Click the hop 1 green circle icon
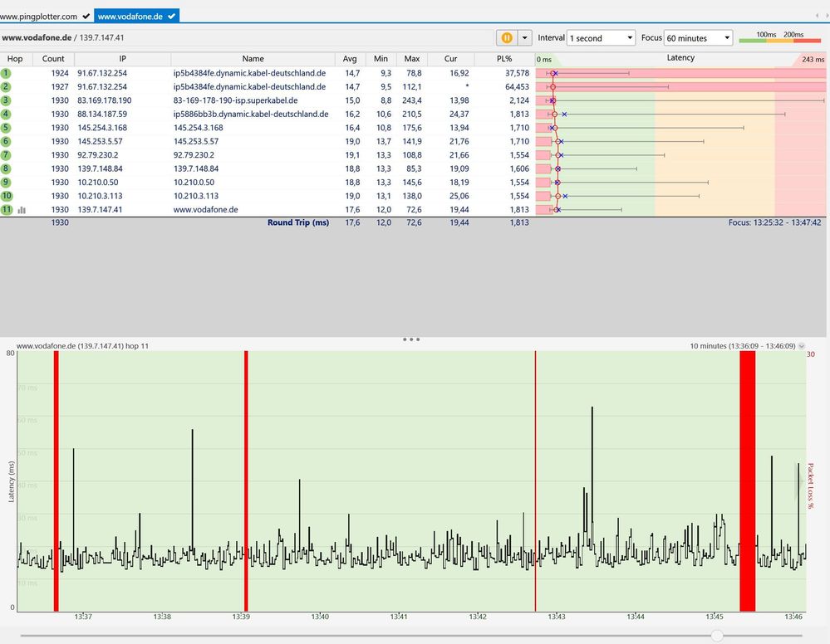This screenshot has height=644, width=830. point(7,73)
